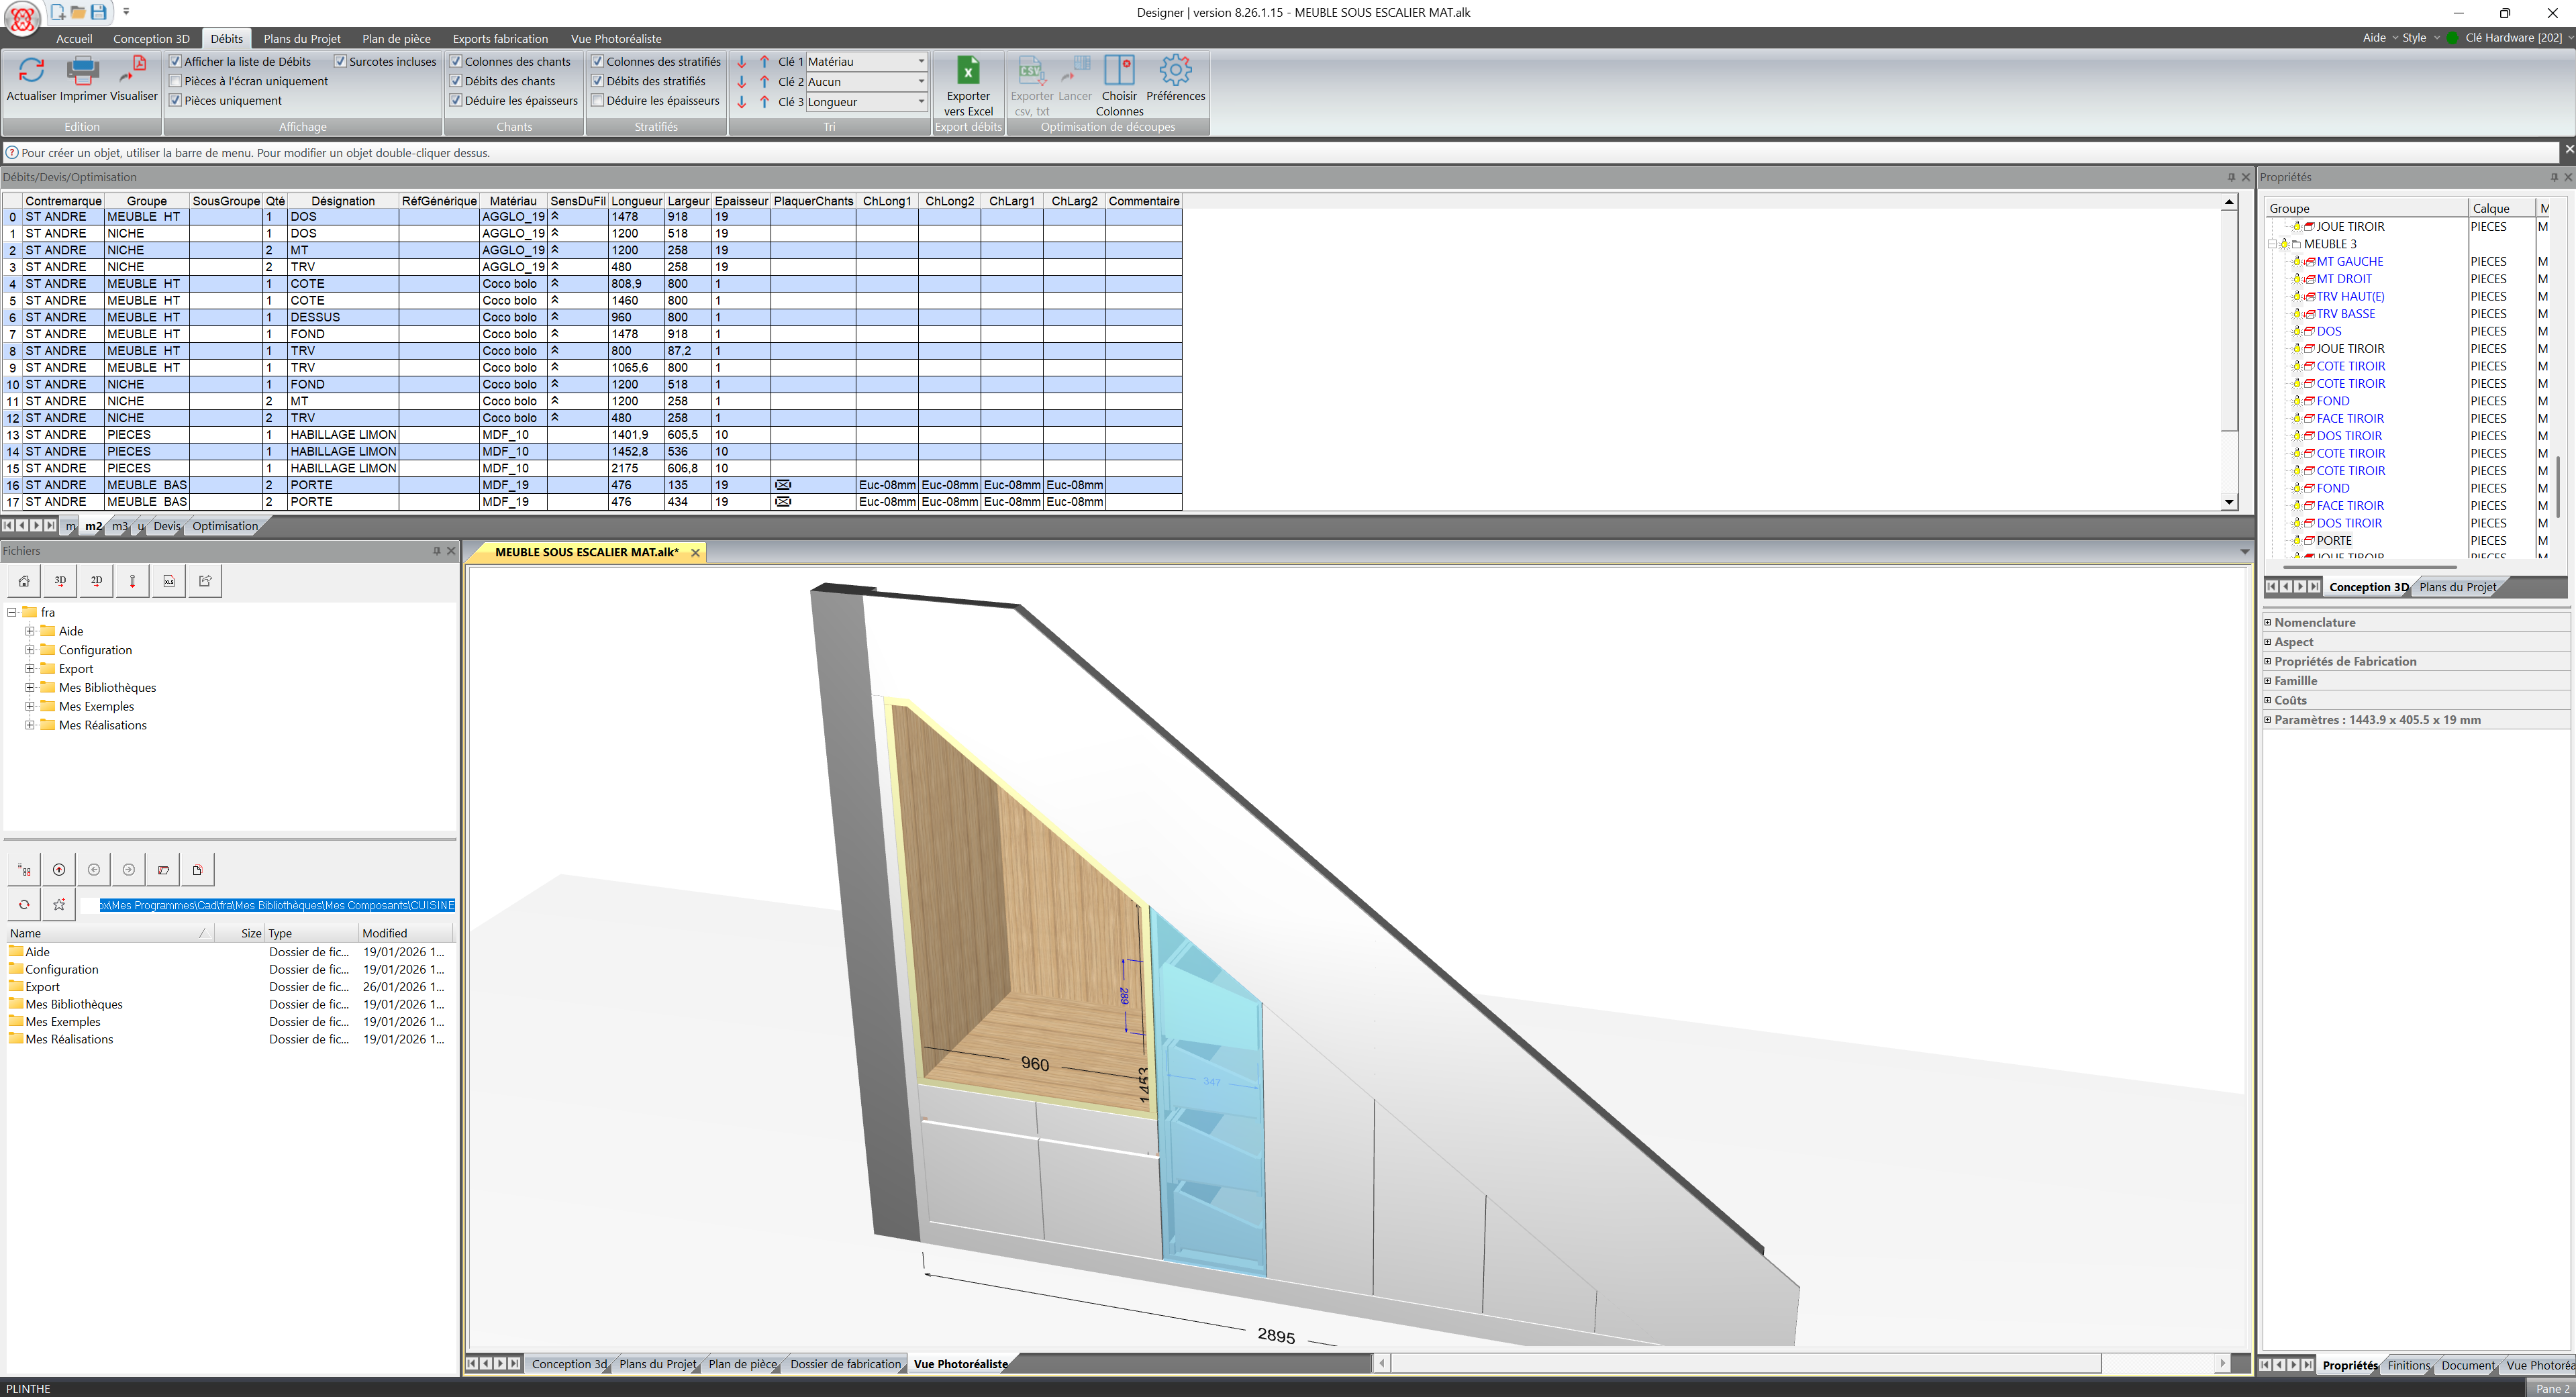Add folder to favorites with star icon
Screen dimensions: 2576x1397
(59, 905)
